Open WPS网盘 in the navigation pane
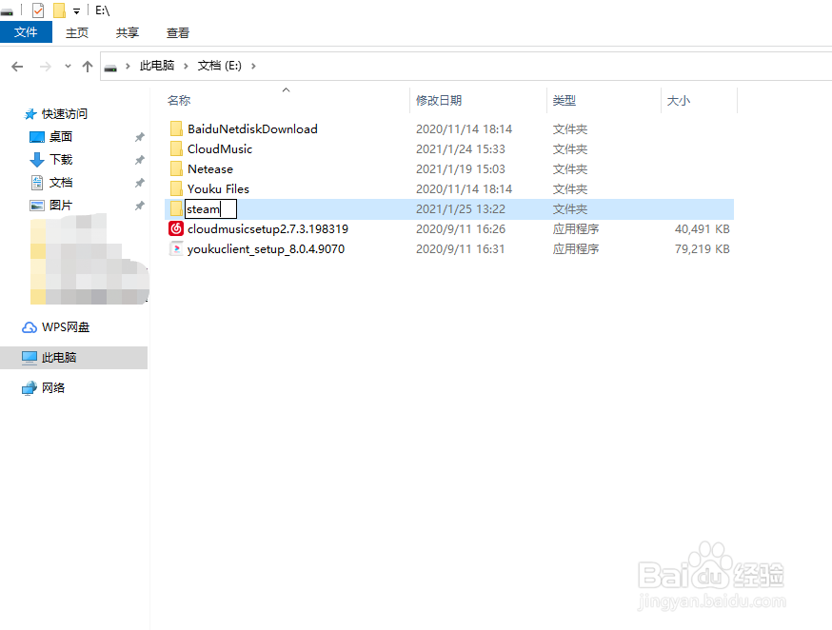Screen dimensions: 832x630 click(x=66, y=327)
